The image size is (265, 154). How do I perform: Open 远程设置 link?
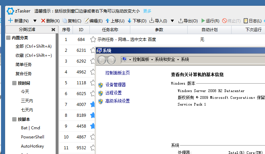(113, 93)
